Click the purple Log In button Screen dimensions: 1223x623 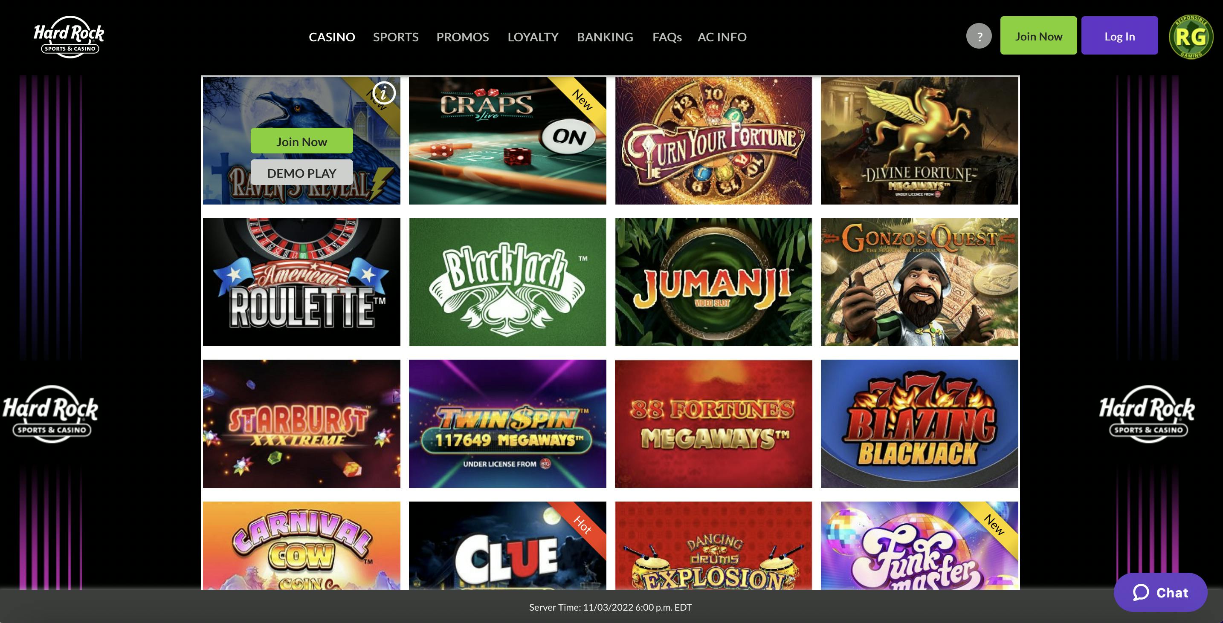point(1119,36)
